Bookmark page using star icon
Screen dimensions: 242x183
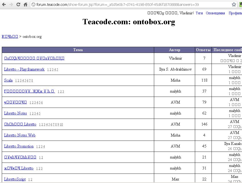tap(234, 5)
